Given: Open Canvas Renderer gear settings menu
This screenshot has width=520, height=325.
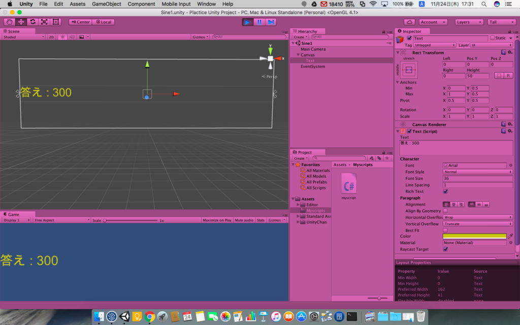Looking at the screenshot, I should pyautogui.click(x=510, y=124).
